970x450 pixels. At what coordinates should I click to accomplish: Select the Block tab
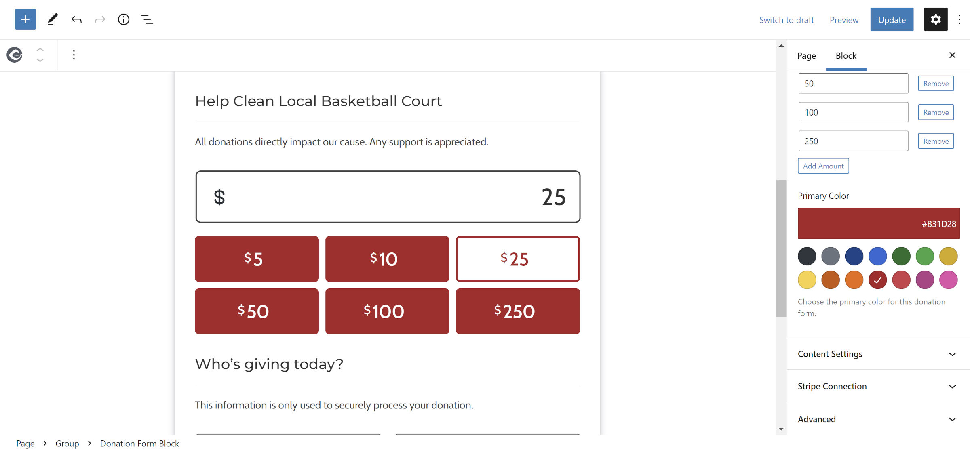(x=846, y=55)
